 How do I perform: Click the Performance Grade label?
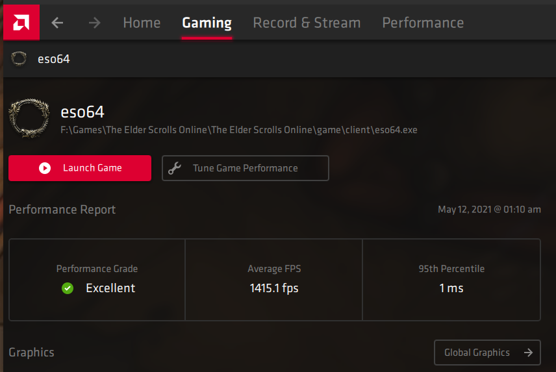[x=97, y=269]
